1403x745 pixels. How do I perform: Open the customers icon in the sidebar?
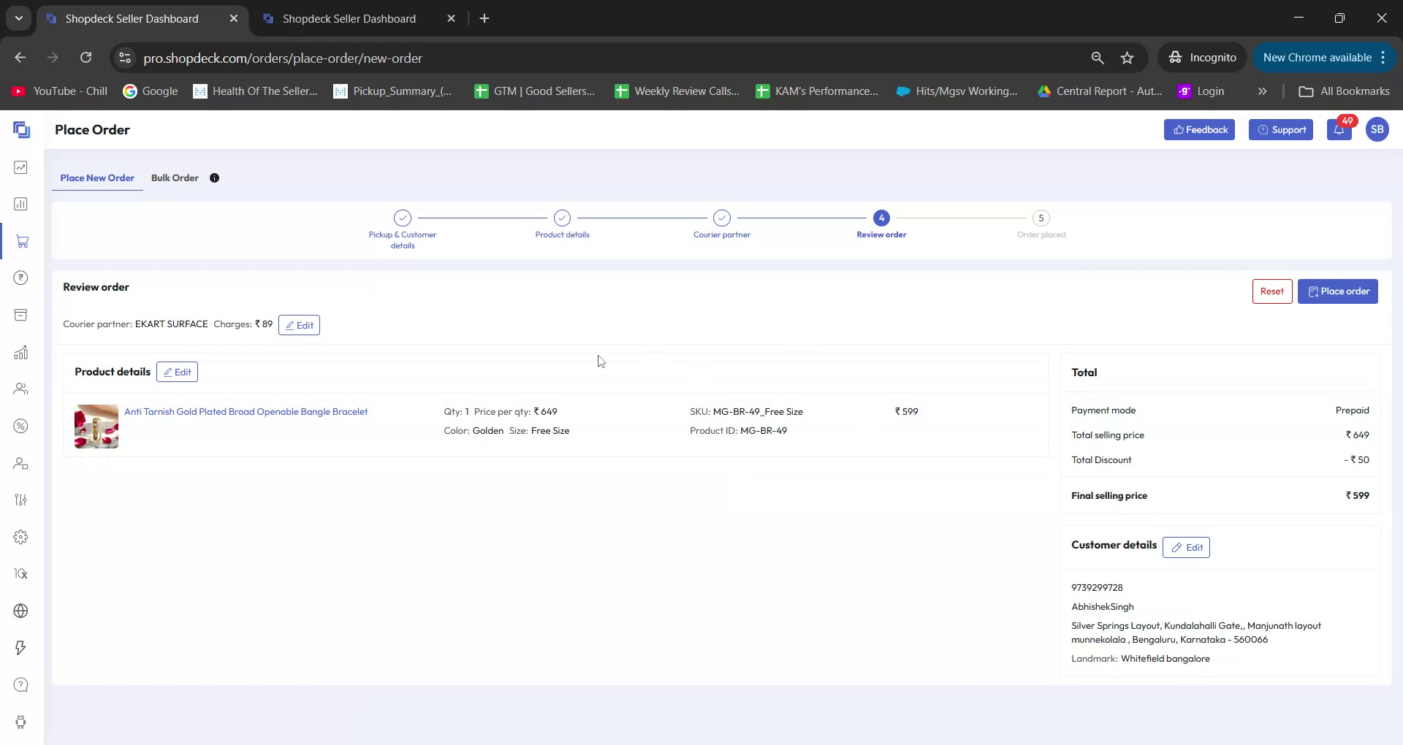point(21,389)
